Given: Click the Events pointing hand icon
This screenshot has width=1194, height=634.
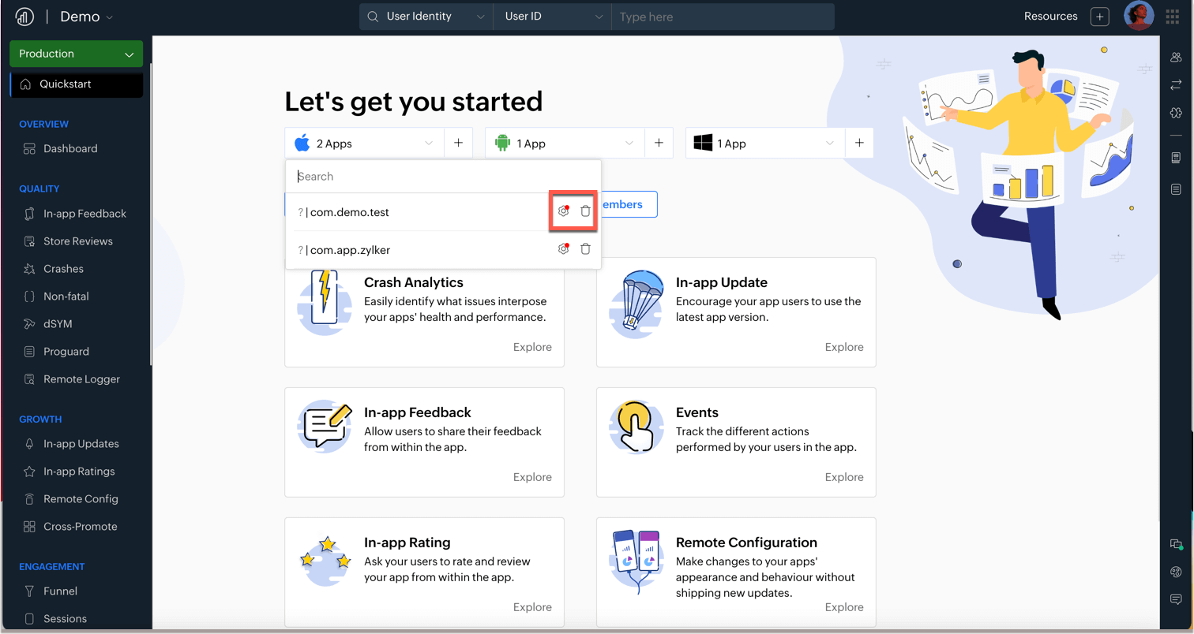Looking at the screenshot, I should (x=636, y=427).
